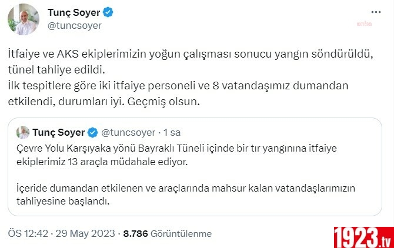Click the small avatar in the quoted tweet
The height and width of the screenshot is (248, 394).
pos(23,133)
